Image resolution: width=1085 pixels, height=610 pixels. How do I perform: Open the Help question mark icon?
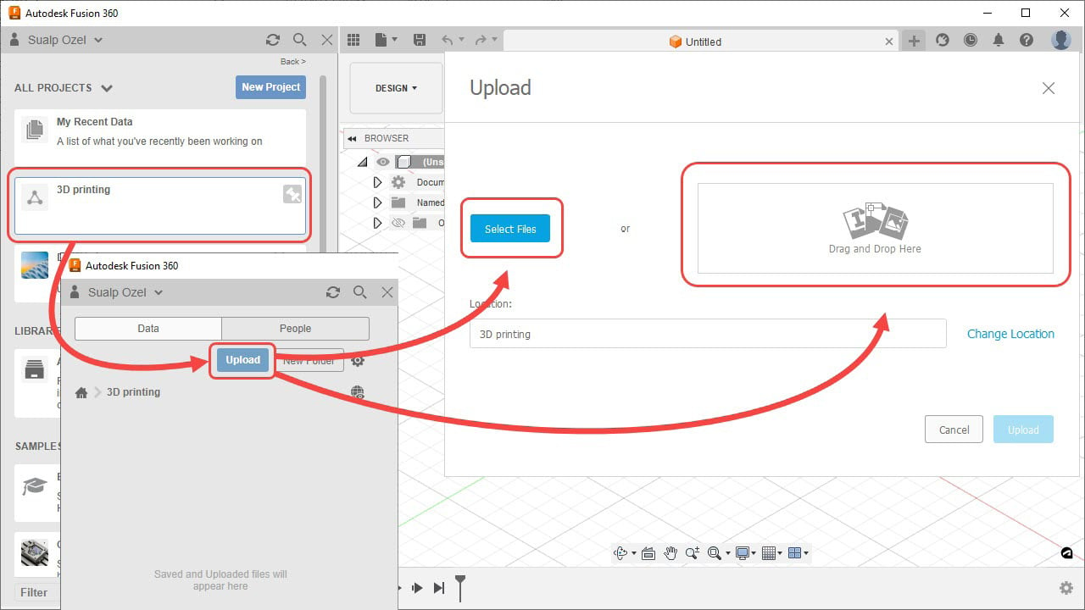point(1027,40)
